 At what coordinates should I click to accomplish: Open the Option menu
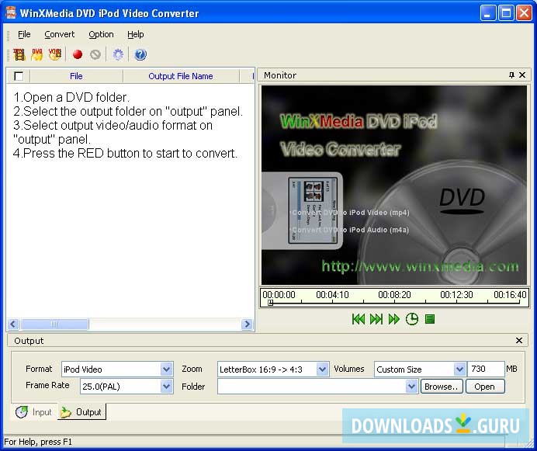[x=101, y=34]
